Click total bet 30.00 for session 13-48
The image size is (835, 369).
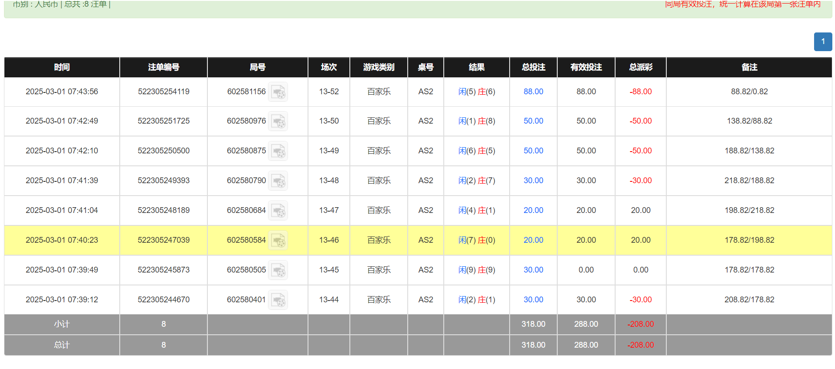click(533, 180)
